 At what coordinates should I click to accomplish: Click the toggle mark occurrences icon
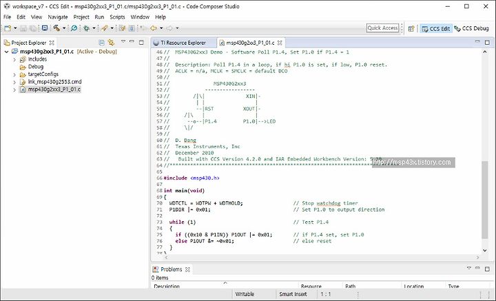pos(122,28)
